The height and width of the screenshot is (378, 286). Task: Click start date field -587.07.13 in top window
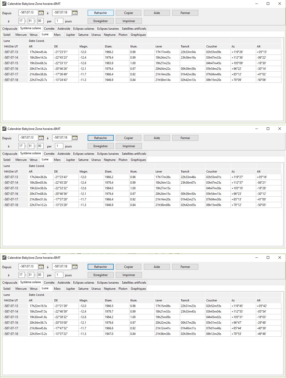tap(28, 13)
